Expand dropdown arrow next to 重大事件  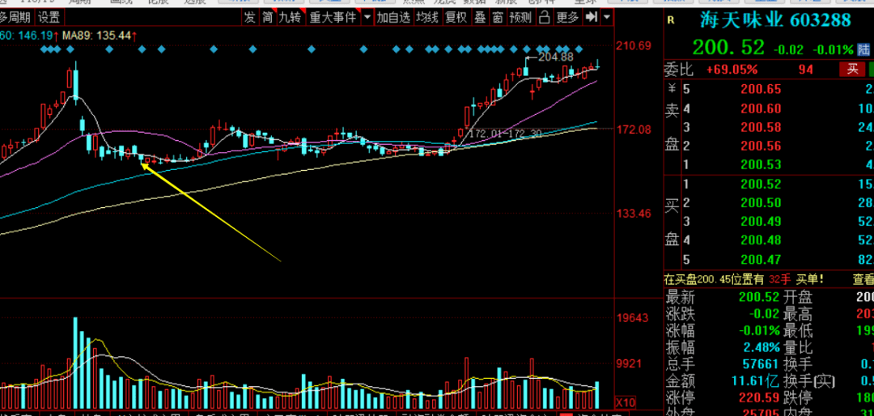[x=367, y=17]
